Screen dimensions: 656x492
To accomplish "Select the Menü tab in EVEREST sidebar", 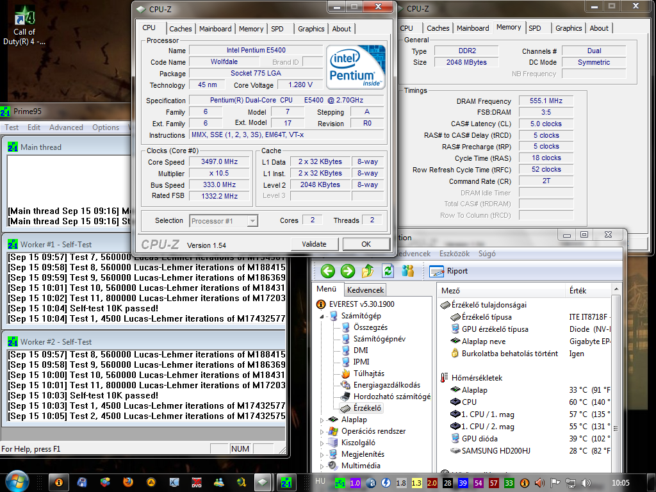I will pos(327,289).
